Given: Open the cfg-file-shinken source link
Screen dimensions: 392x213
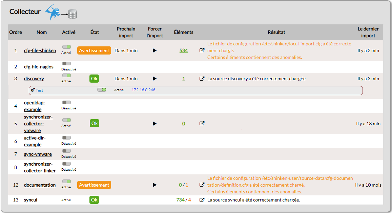Looking at the screenshot, I should (x=40, y=50).
